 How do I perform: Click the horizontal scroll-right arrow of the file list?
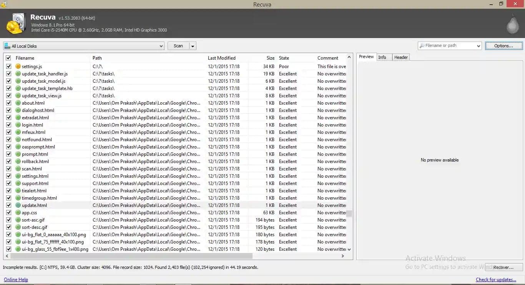(x=343, y=256)
